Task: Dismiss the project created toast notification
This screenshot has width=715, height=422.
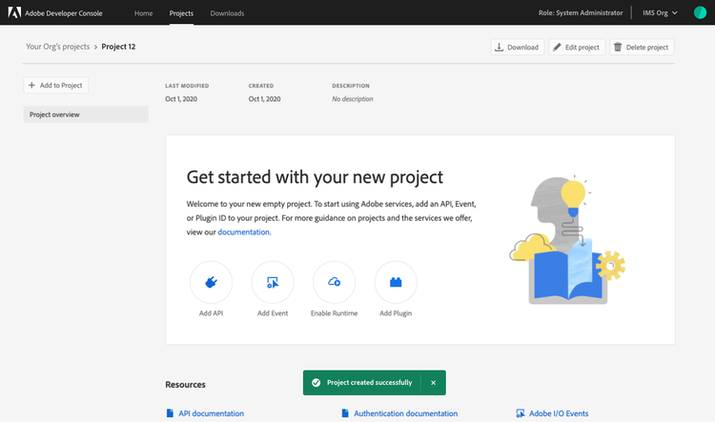Action: coord(433,382)
